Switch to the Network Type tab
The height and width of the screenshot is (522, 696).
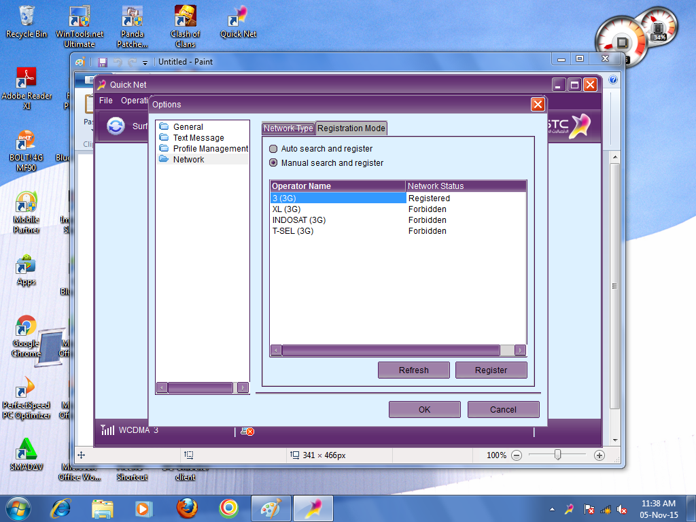288,128
